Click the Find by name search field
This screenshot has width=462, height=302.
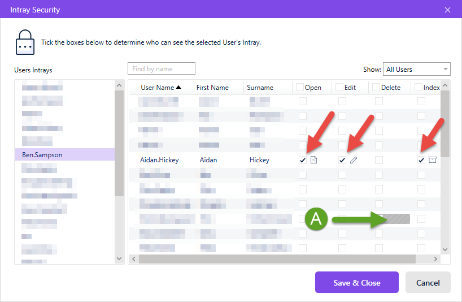click(x=162, y=69)
